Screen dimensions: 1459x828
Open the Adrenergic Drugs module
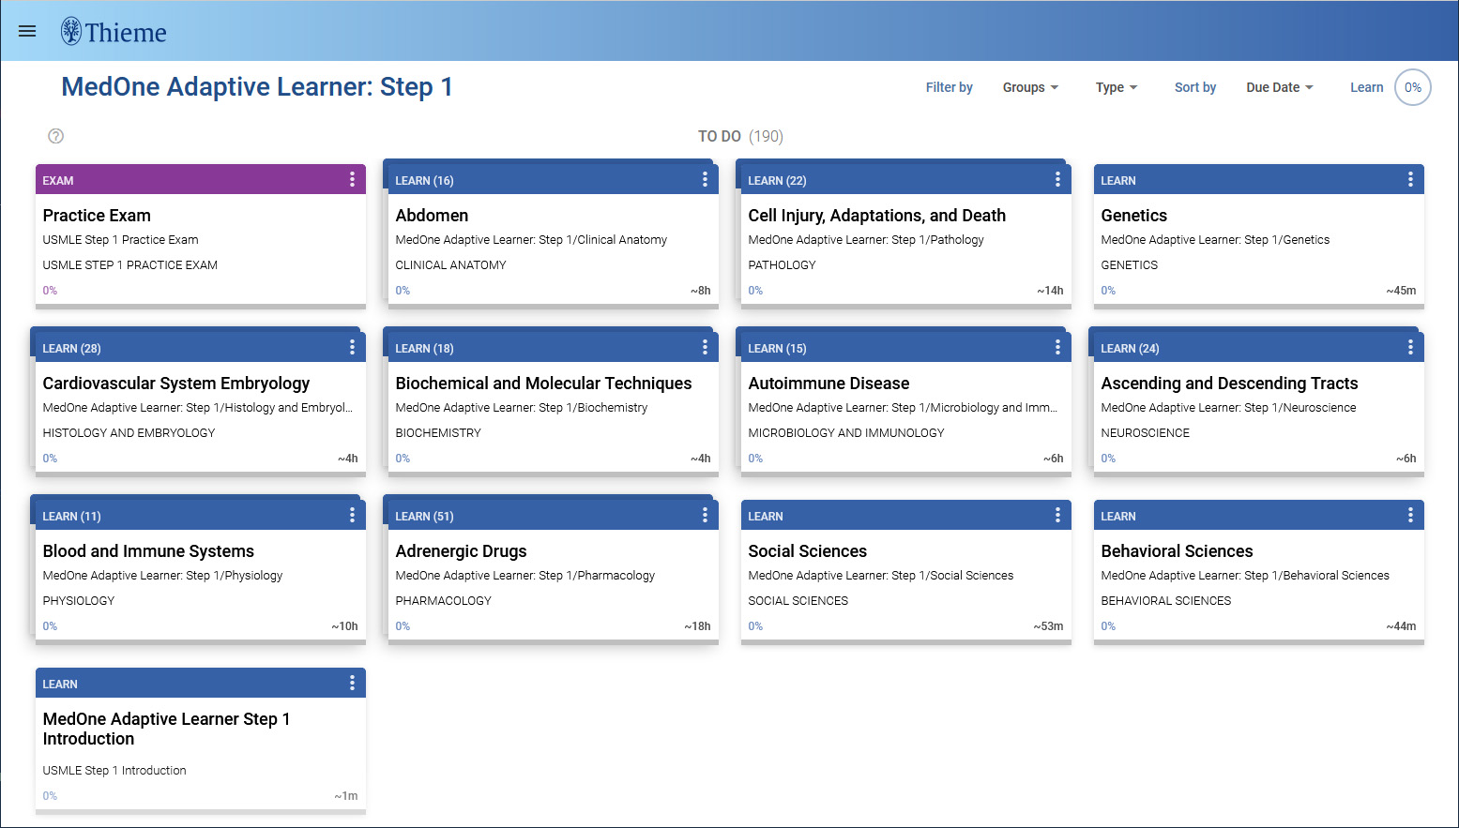(x=461, y=551)
